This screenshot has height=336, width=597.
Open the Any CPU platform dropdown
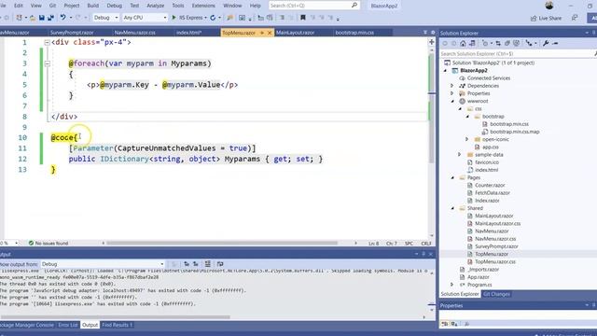coord(145,18)
